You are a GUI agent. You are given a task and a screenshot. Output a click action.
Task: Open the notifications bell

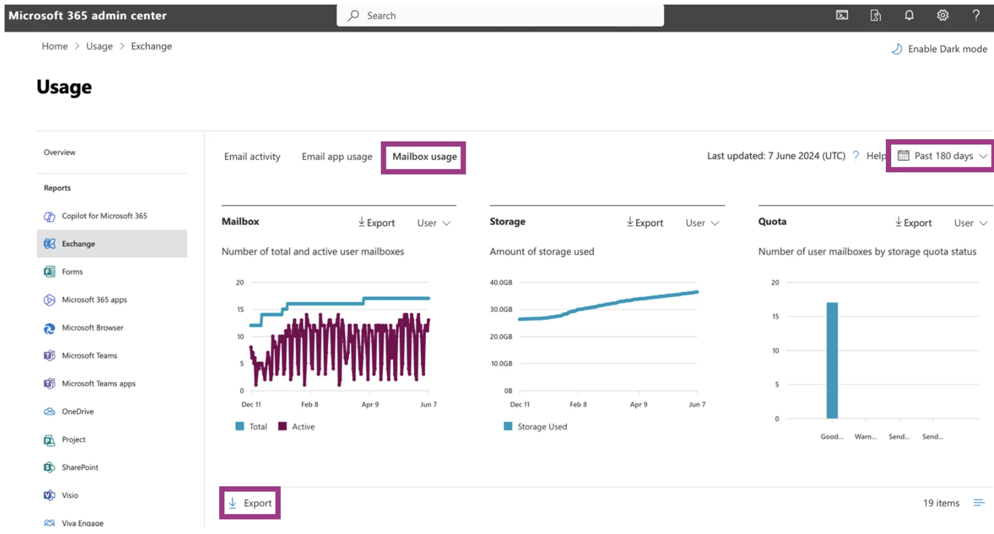click(909, 16)
